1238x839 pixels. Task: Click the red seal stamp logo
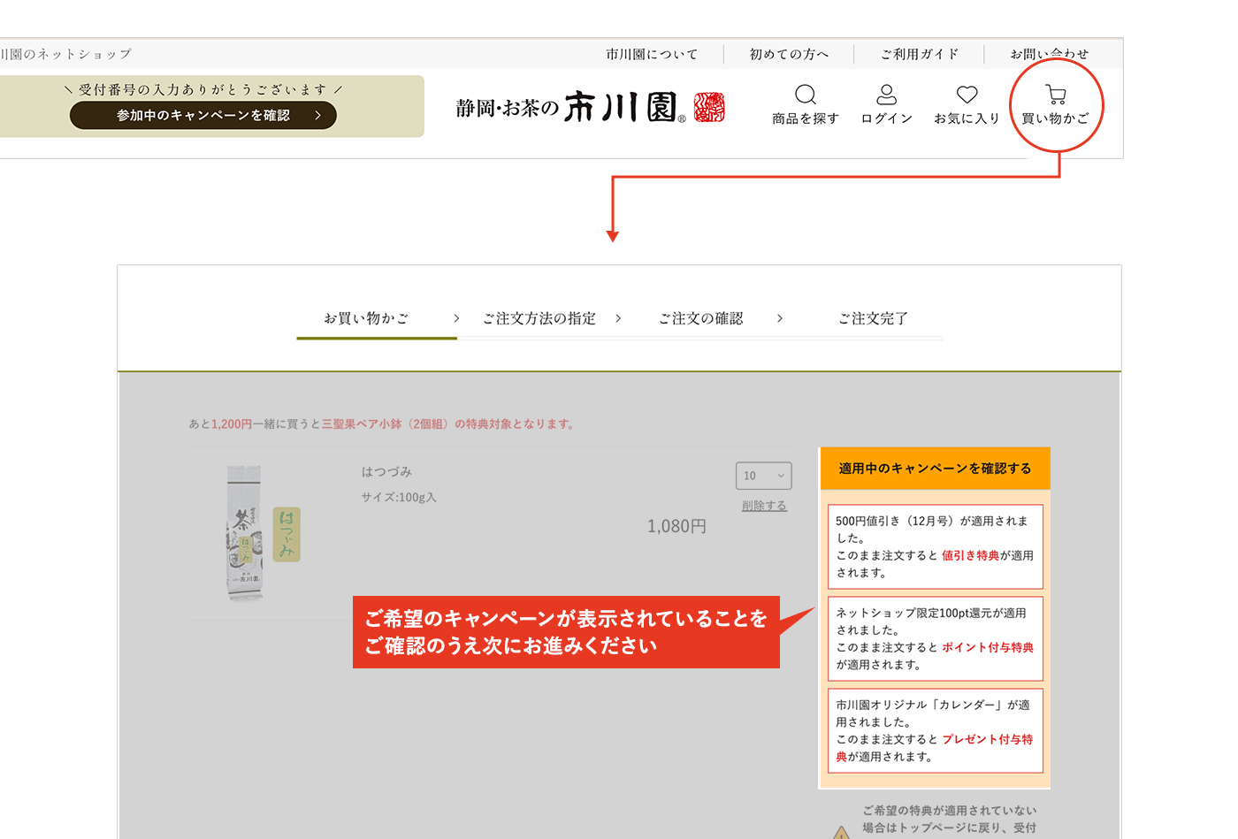[x=709, y=107]
